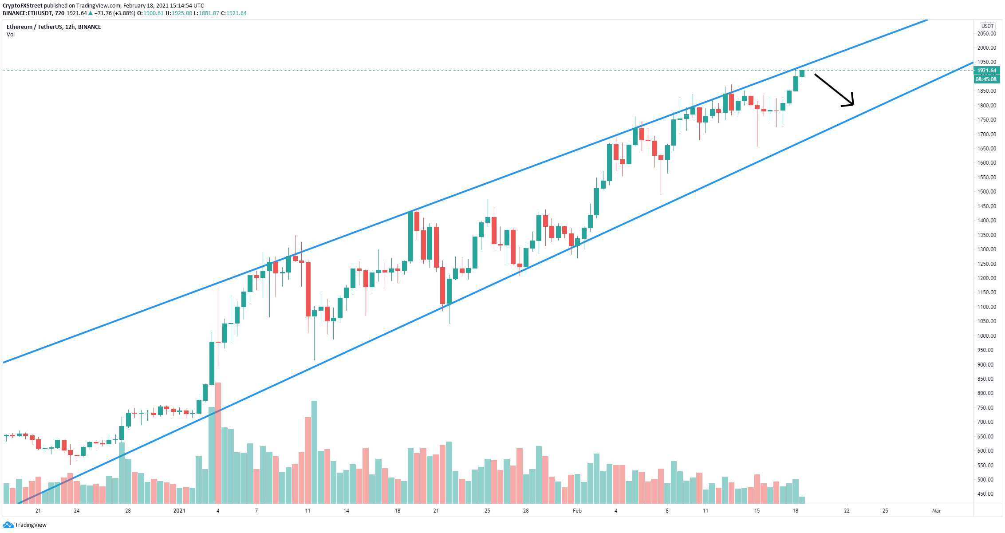Select the 2021 date marker on time axis

(x=179, y=511)
